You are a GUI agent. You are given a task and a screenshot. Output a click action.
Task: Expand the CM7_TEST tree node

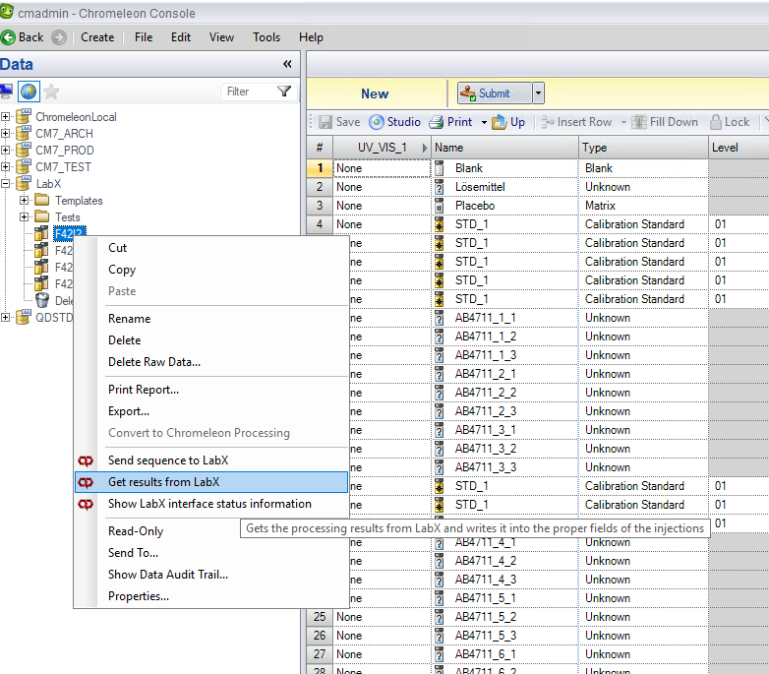pos(5,167)
